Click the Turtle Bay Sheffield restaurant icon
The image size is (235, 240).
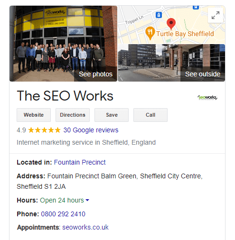click(x=150, y=33)
